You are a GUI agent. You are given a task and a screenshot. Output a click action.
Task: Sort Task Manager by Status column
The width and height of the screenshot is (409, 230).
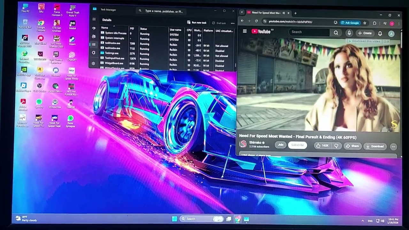(154, 29)
